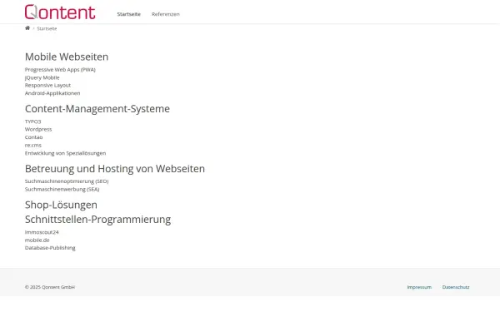
Task: Select the Progressive Web Apps (PWA) text
Action: coord(60,69)
